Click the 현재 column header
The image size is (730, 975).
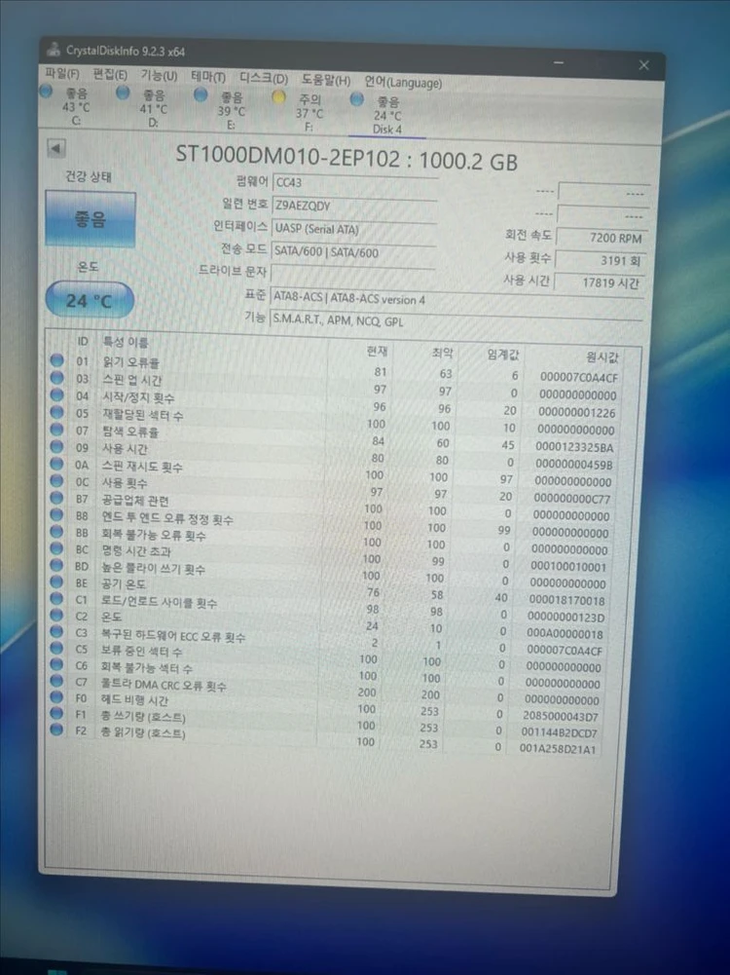tap(377, 352)
